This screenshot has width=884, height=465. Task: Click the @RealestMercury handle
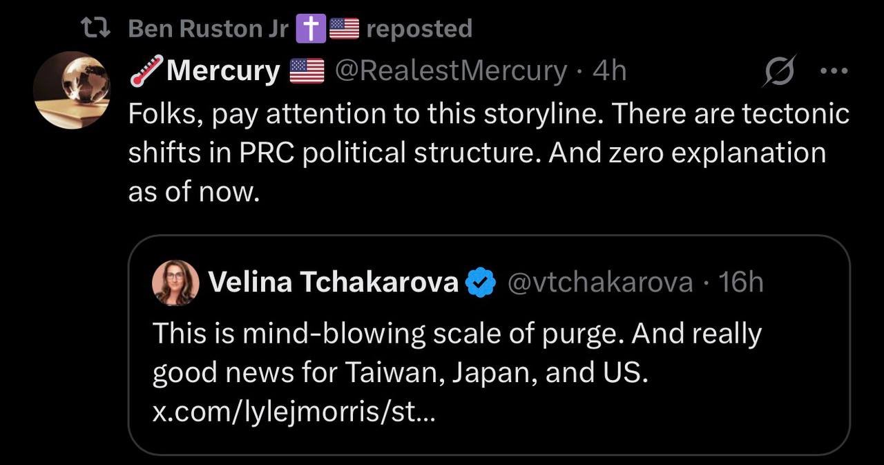tap(450, 70)
